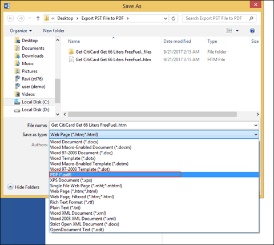Viewport: 274px width, 245px height.
Task: Select user (demo) network location
Action: pos(30,87)
